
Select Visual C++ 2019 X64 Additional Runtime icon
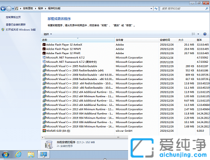[44, 114]
